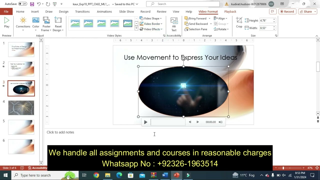Open the Alt Text pane
This screenshot has height=180, width=320.
pyautogui.click(x=174, y=24)
